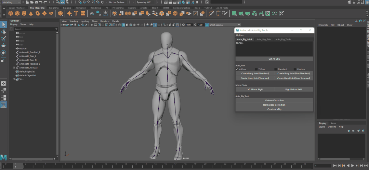Activate the Select tool arrow

point(3,25)
